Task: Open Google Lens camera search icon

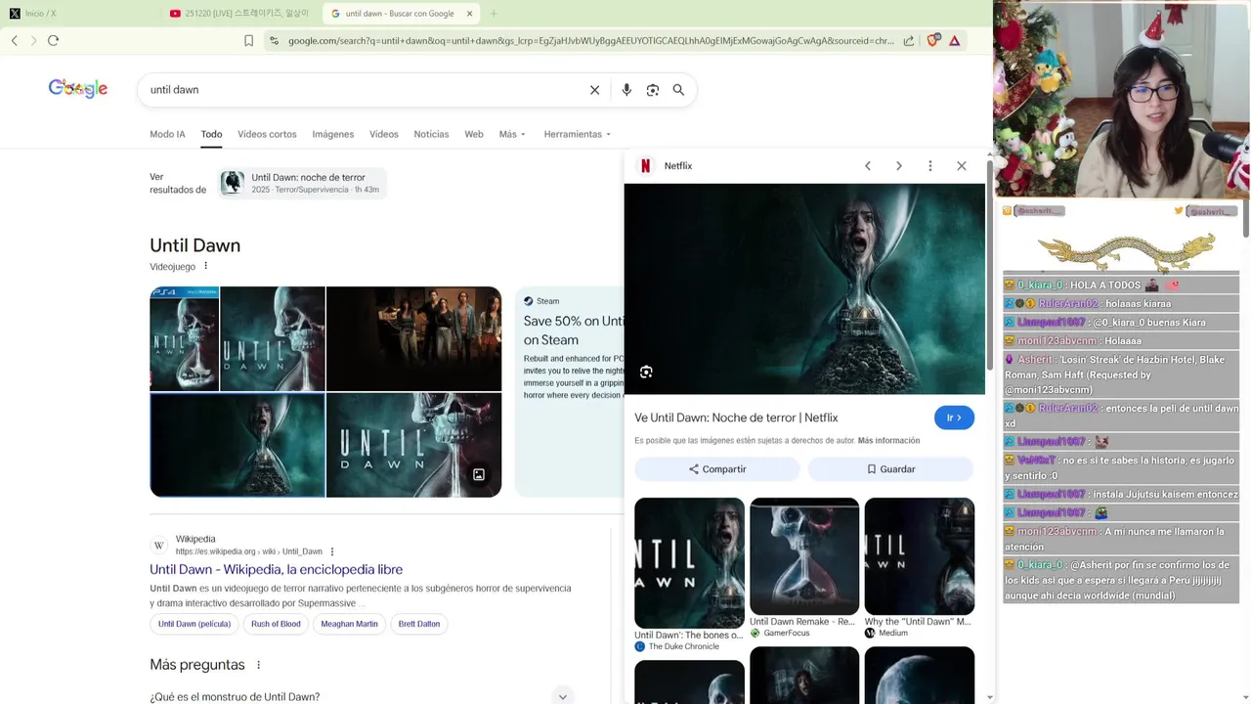Action: [652, 90]
